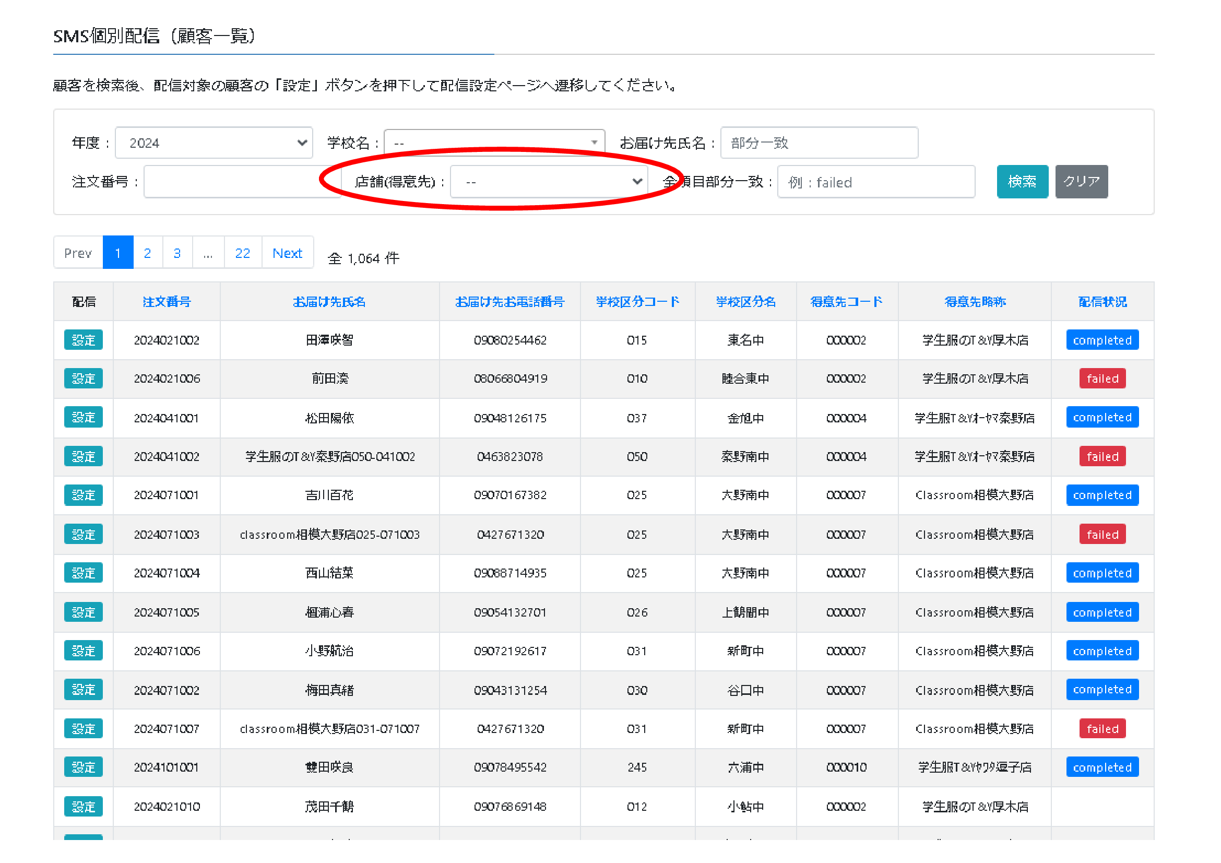Sort by 注文番号 column header

167,302
